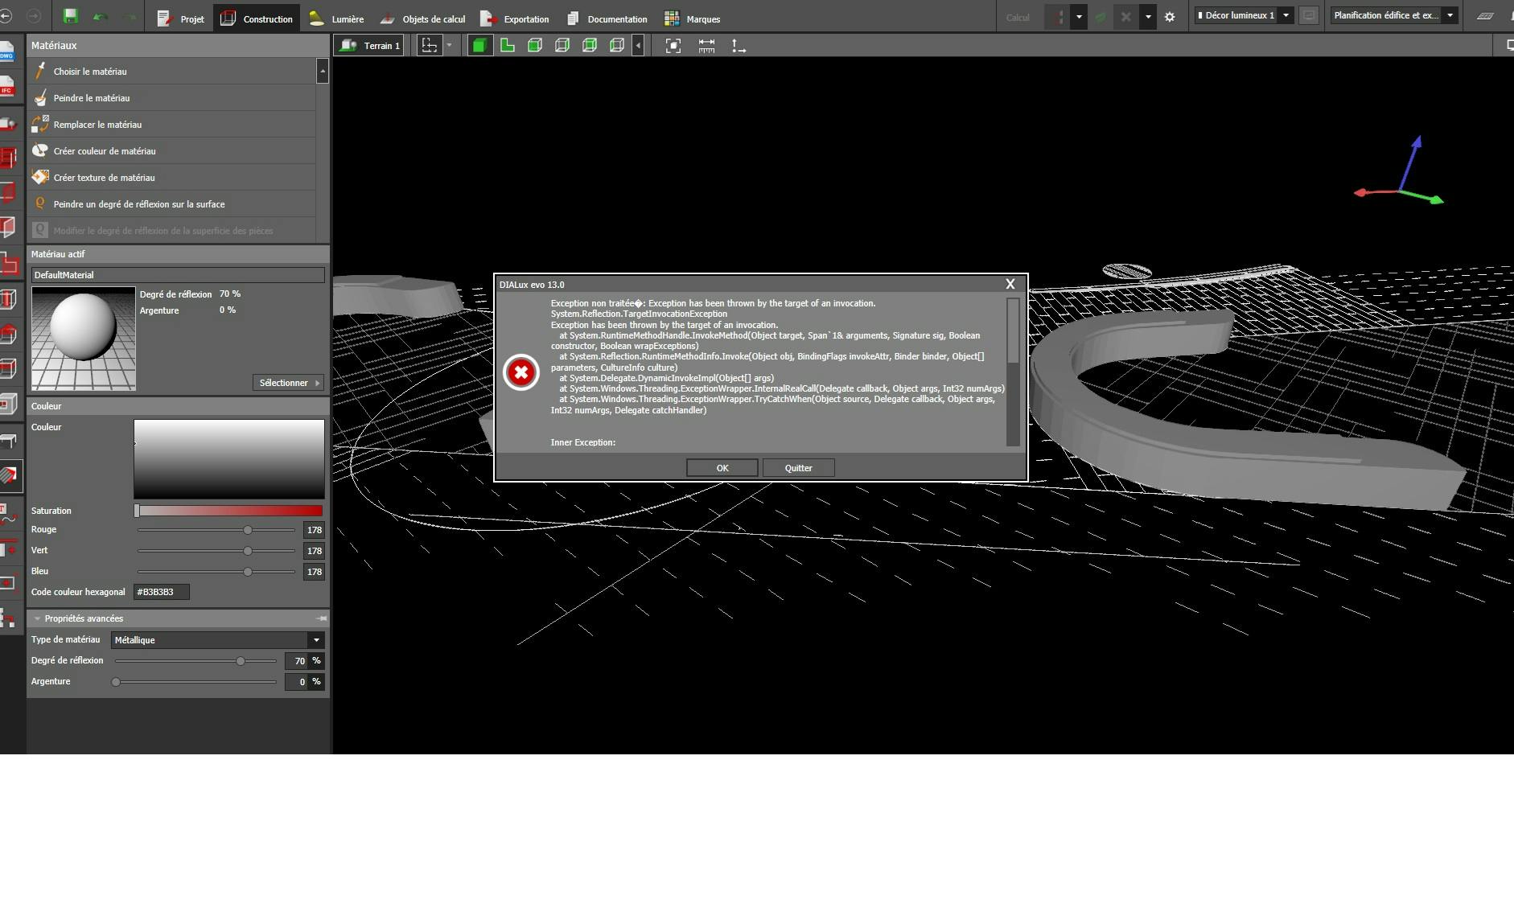
Task: Open the DWG import tool in sidebar
Action: click(7, 51)
